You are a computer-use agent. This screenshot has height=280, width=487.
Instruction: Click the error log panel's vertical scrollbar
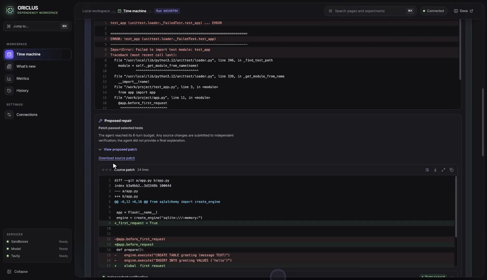click(460, 49)
